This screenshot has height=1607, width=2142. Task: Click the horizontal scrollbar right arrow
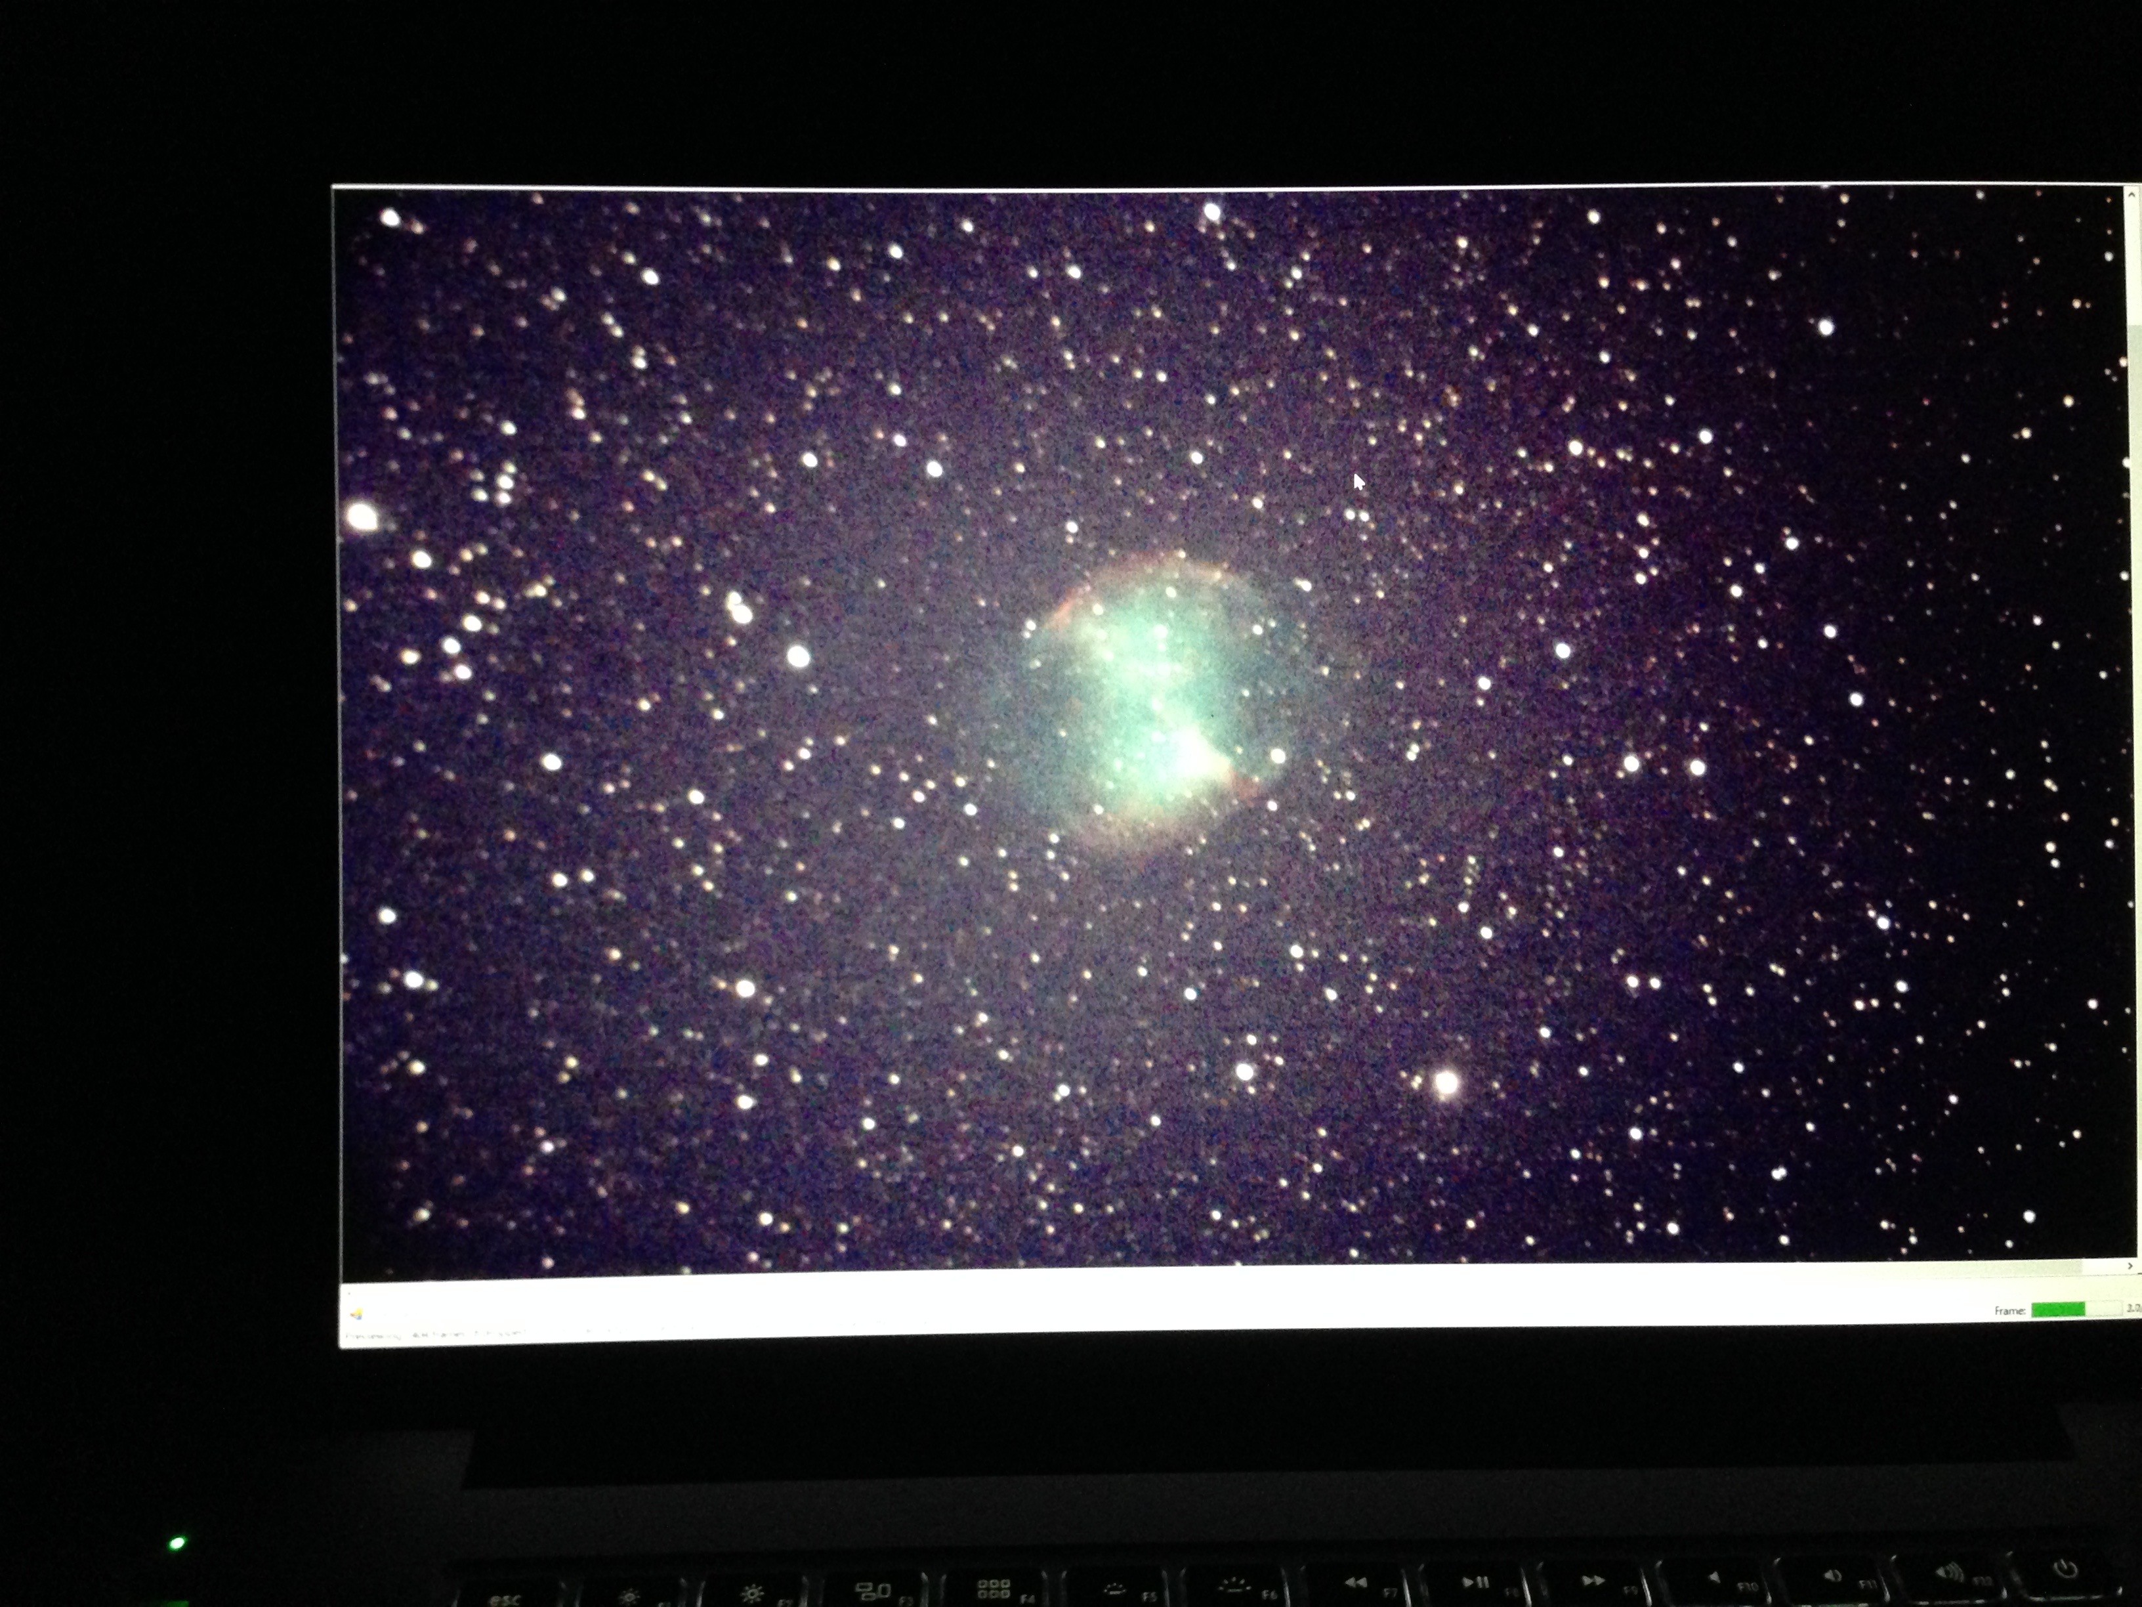(x=2130, y=1266)
